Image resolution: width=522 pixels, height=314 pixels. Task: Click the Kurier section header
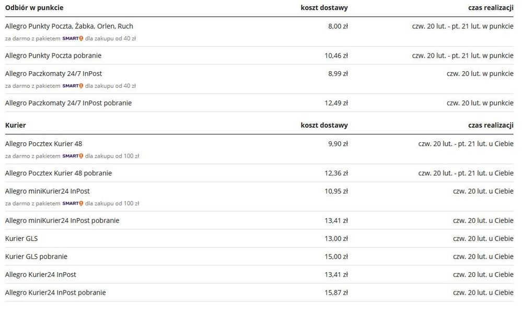coord(16,126)
